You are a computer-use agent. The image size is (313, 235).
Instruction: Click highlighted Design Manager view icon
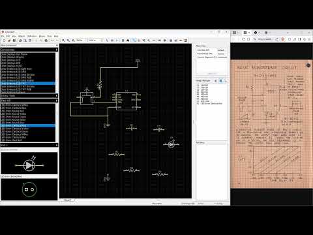click(x=220, y=81)
